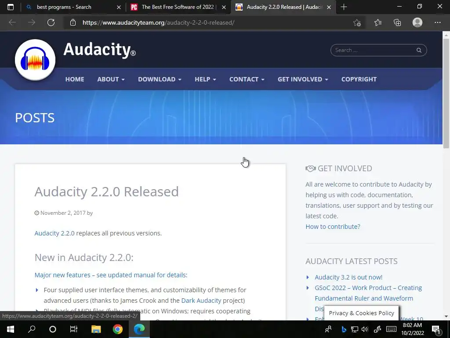Expand the GET INVOLVED dropdown menu
The height and width of the screenshot is (338, 450).
tap(303, 79)
